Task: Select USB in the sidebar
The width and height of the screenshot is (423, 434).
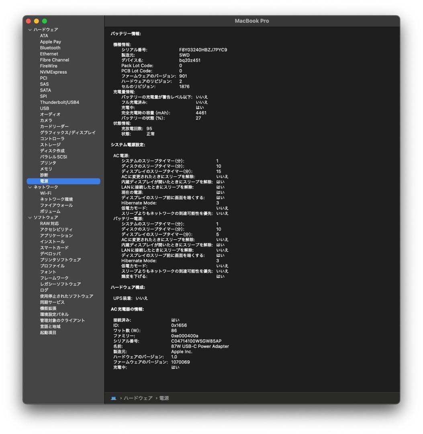Action: click(x=45, y=108)
